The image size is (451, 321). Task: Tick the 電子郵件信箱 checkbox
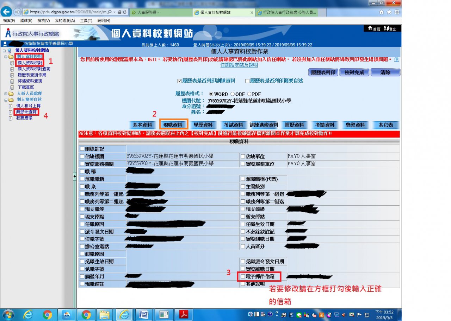tap(243, 277)
